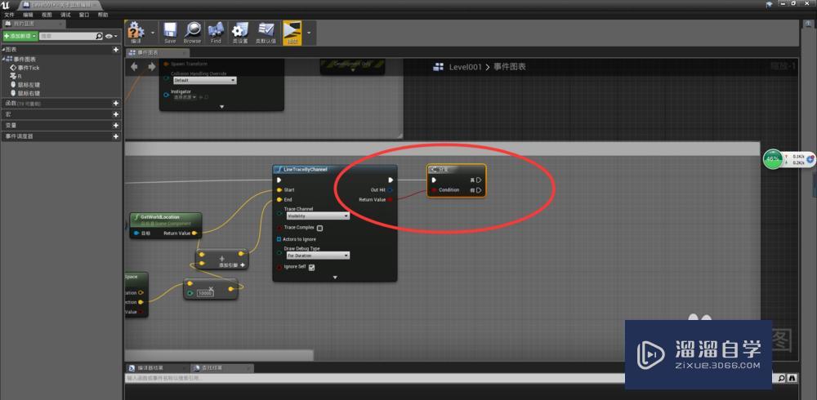Click the LineTraceByChannel input execution pin
Viewport: 817px width, 400px height.
coord(279,180)
